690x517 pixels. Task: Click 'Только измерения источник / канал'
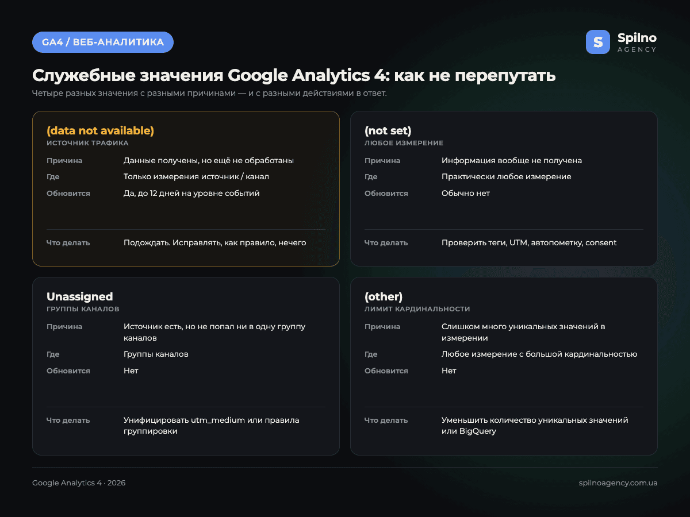click(196, 177)
